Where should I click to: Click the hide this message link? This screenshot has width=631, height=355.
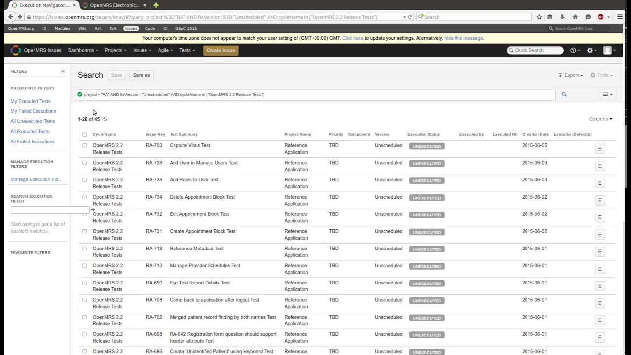click(463, 38)
